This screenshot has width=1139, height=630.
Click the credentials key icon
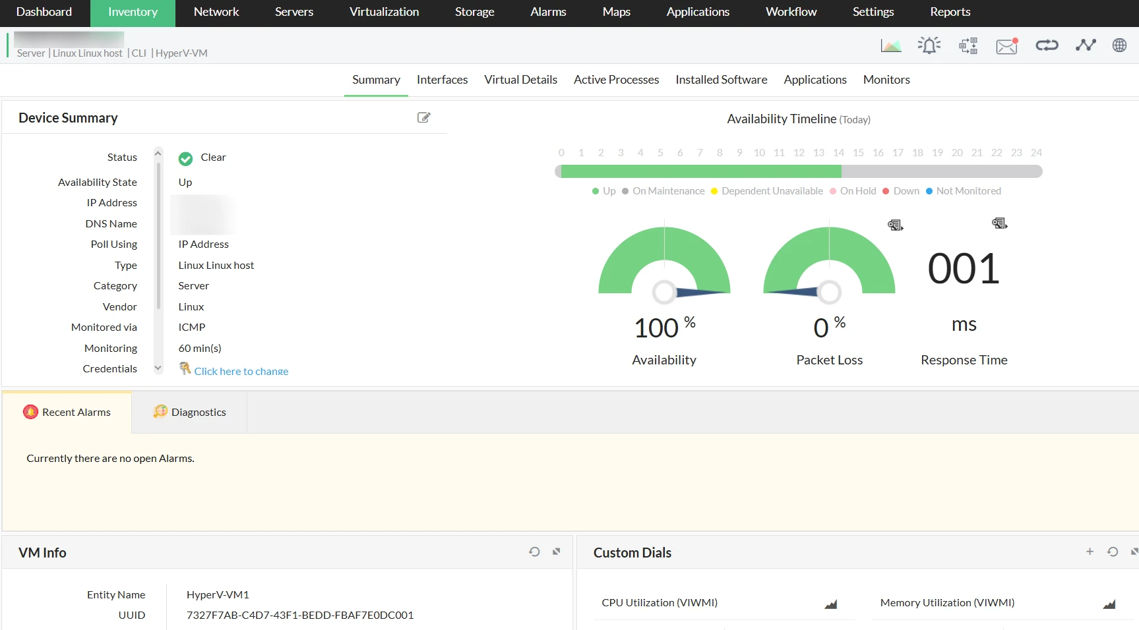point(185,368)
